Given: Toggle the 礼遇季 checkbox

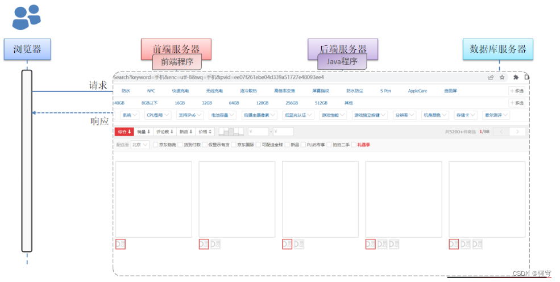Looking at the screenshot, I should [x=354, y=145].
